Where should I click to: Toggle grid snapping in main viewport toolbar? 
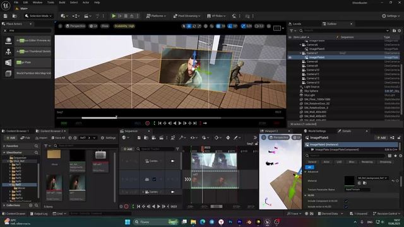[x=218, y=26]
